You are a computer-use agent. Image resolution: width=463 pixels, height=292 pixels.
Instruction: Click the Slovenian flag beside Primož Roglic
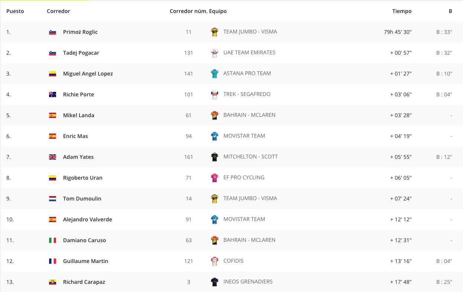[x=52, y=32]
